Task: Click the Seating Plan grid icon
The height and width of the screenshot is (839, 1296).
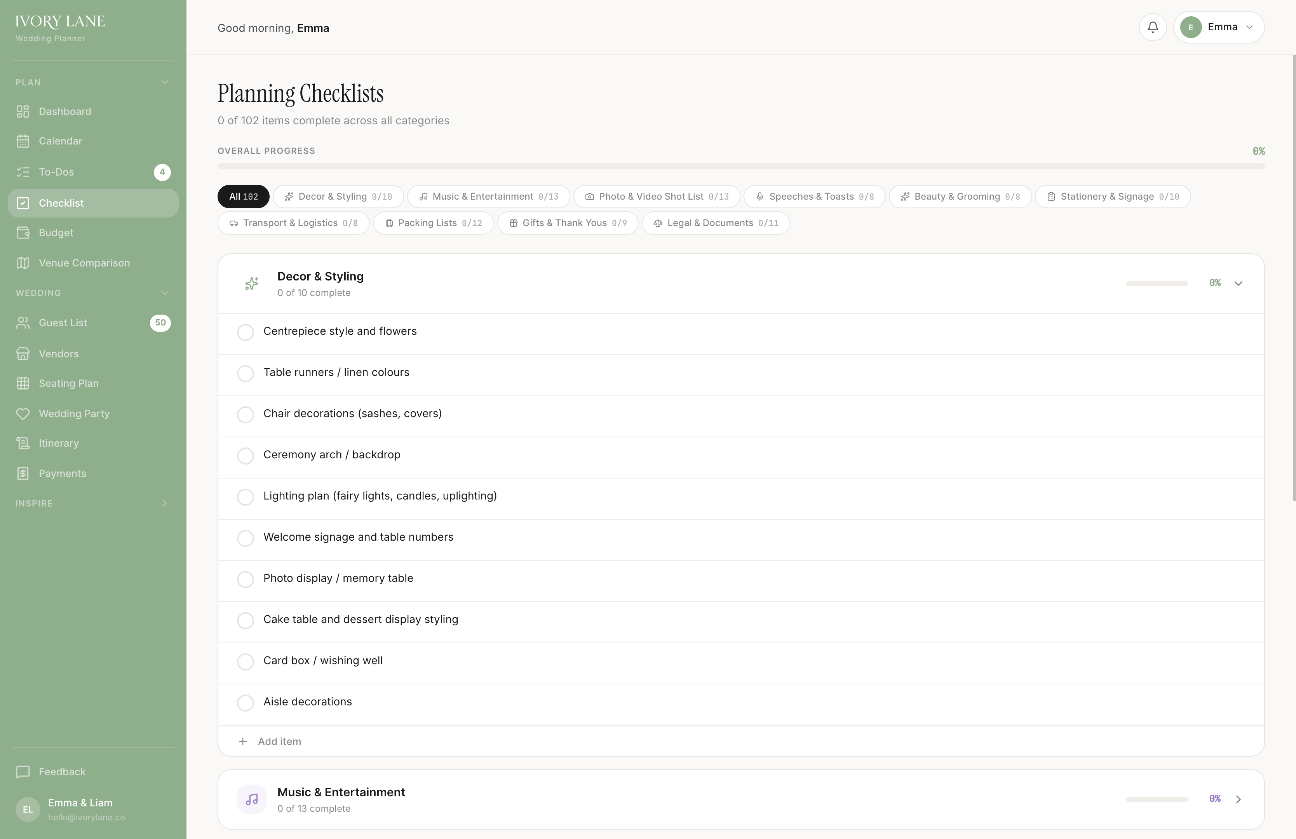Action: click(x=23, y=383)
